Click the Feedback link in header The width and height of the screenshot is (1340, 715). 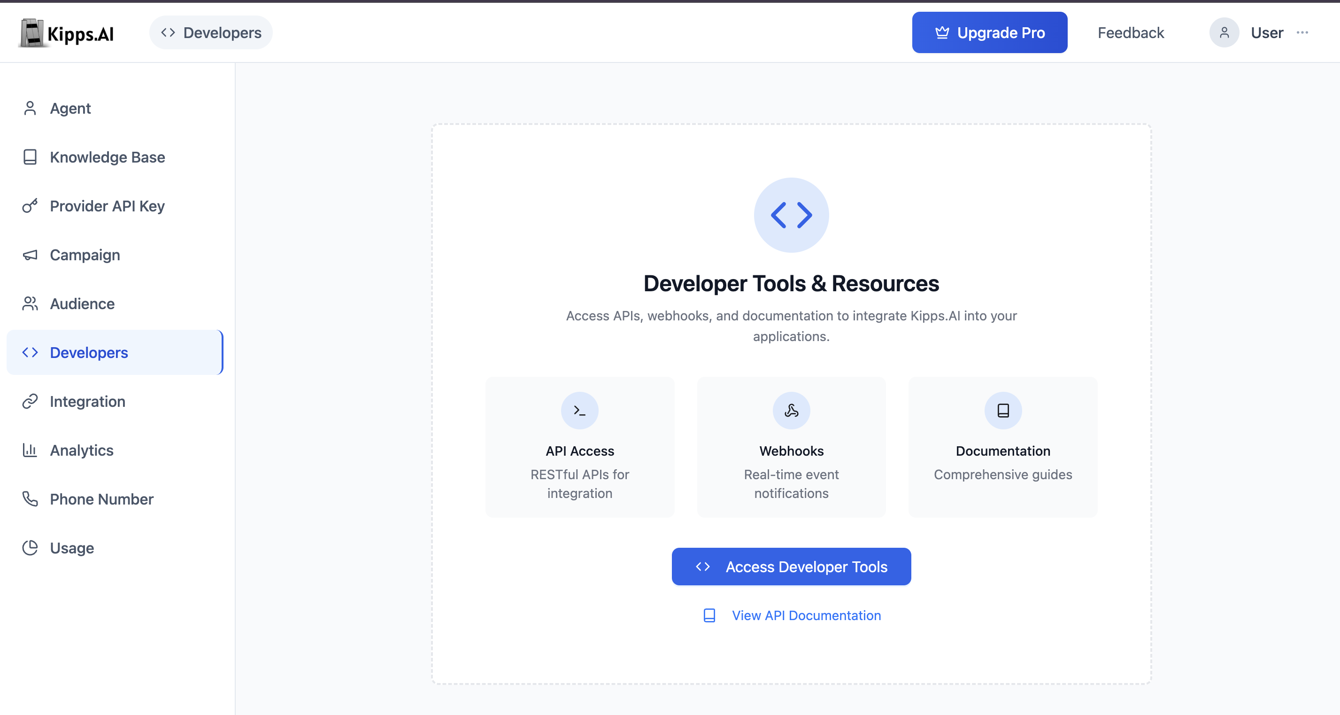point(1131,32)
